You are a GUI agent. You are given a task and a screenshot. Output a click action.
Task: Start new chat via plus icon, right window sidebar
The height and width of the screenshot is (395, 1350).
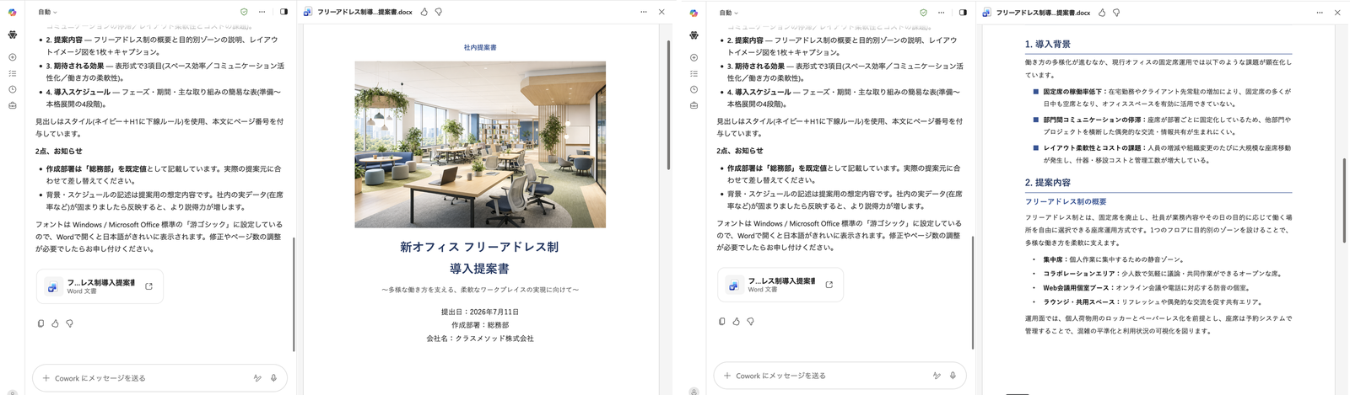[694, 57]
